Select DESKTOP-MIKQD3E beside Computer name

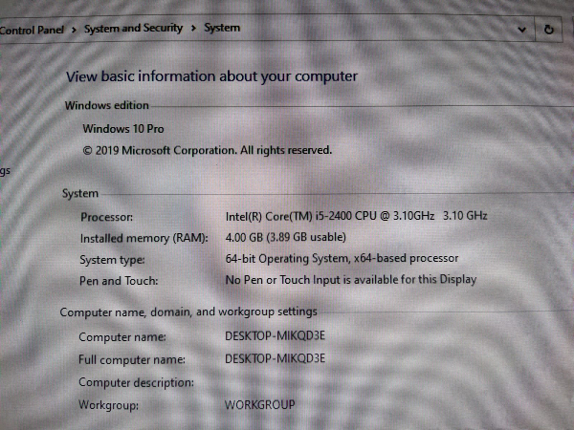click(x=275, y=335)
